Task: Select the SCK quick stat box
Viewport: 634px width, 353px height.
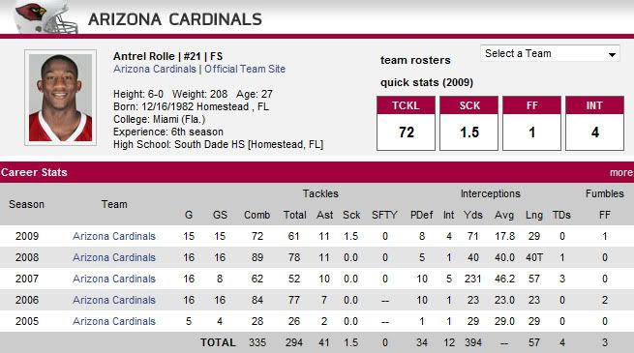Action: point(469,123)
